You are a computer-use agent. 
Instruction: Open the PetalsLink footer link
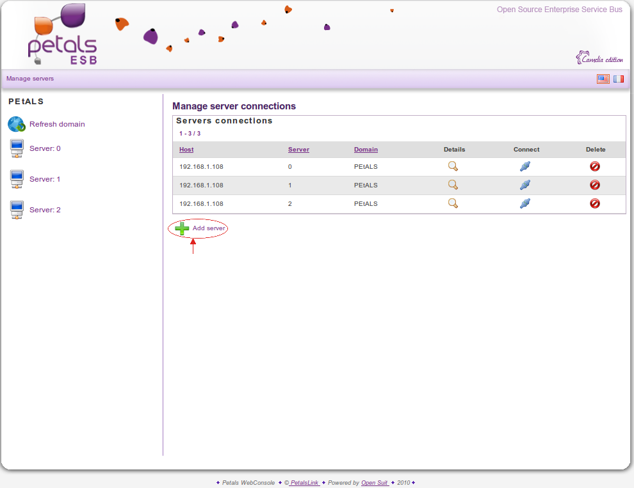pyautogui.click(x=305, y=483)
